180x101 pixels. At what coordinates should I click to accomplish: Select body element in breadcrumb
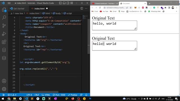pos(57,13)
